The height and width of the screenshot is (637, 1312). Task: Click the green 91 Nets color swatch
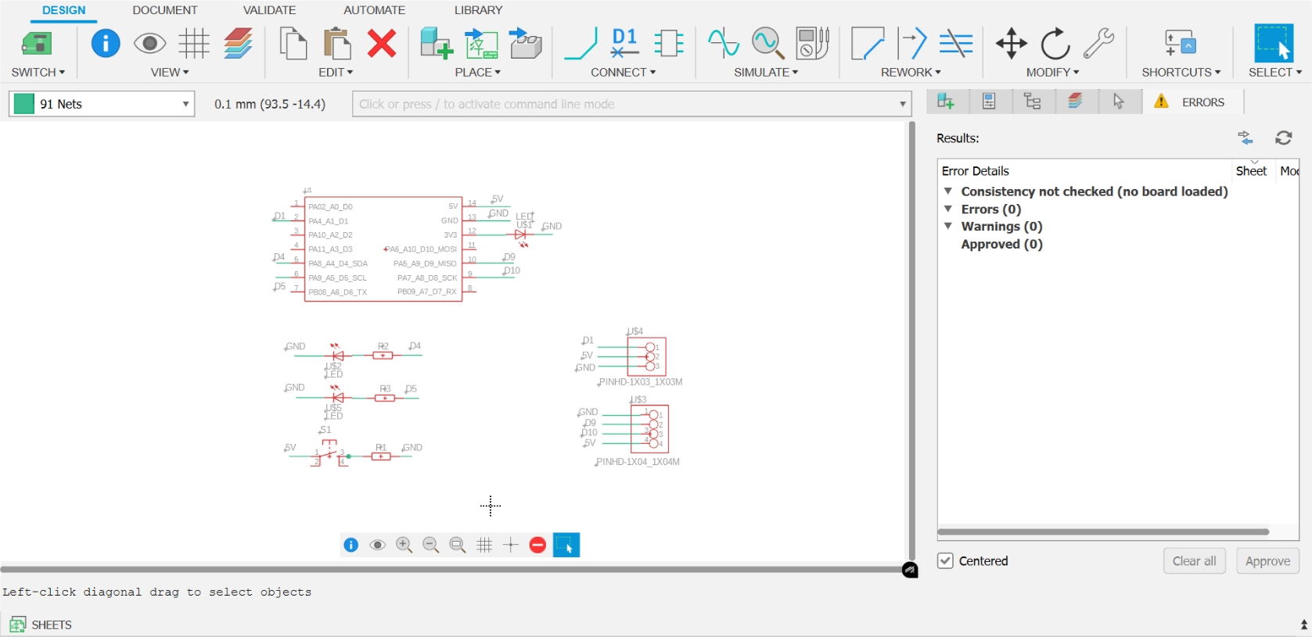[x=24, y=104]
